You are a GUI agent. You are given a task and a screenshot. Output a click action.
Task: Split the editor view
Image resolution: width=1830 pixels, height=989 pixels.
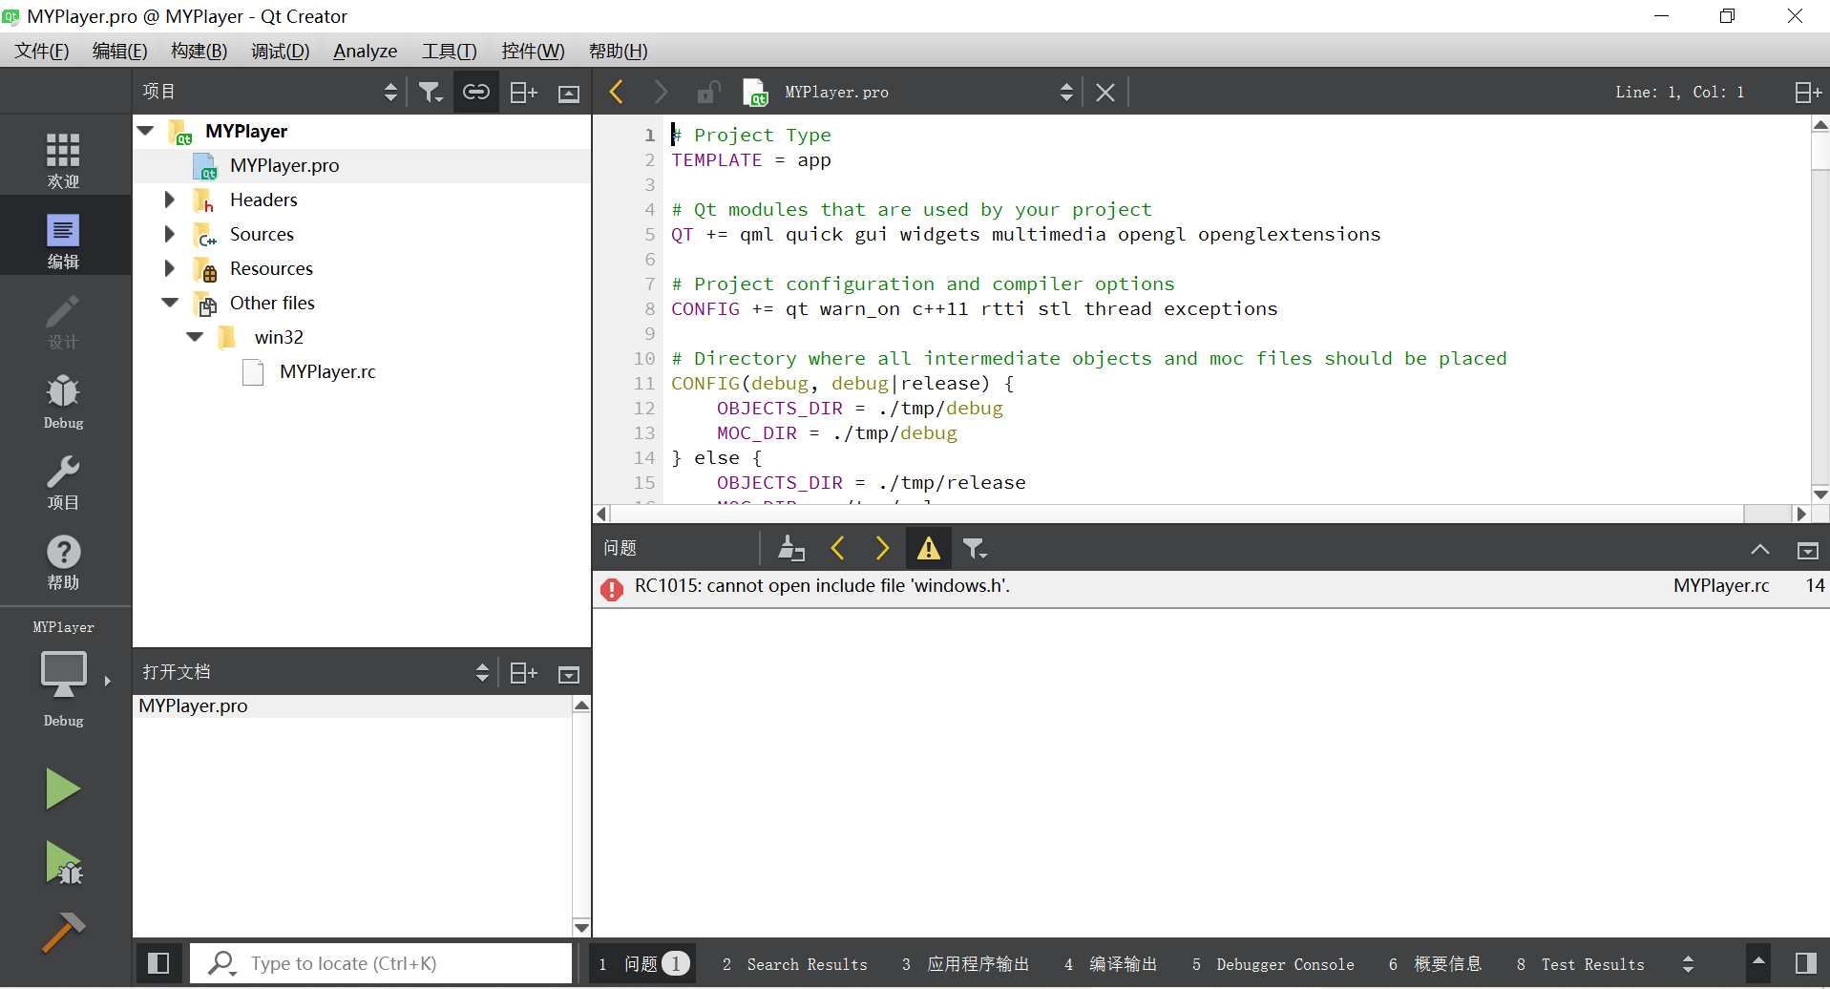1808,92
